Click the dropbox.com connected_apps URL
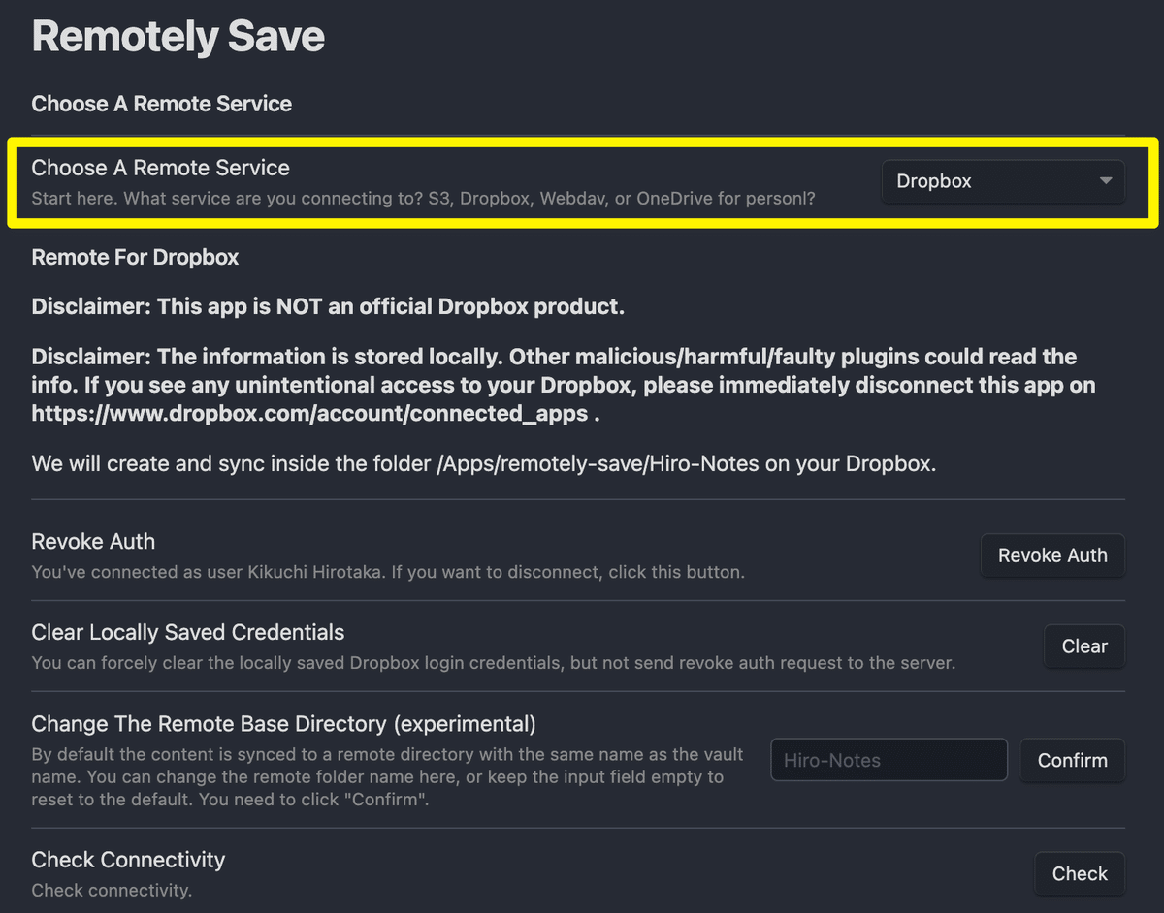1164x913 pixels. (309, 413)
